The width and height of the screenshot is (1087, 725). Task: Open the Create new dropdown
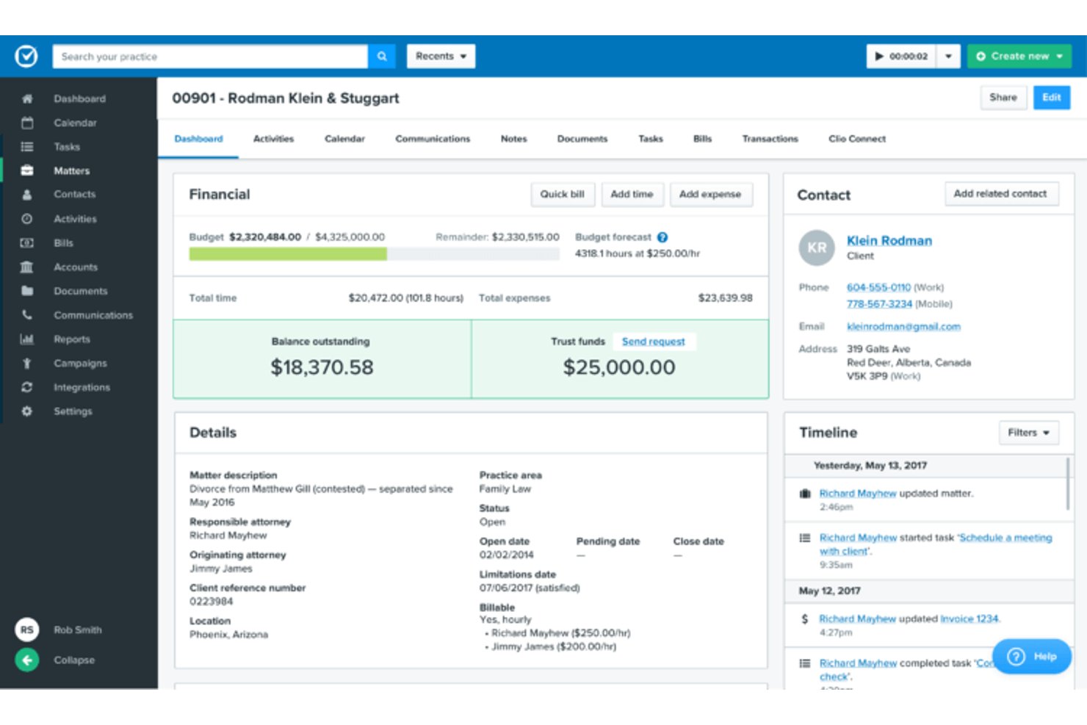1019,56
